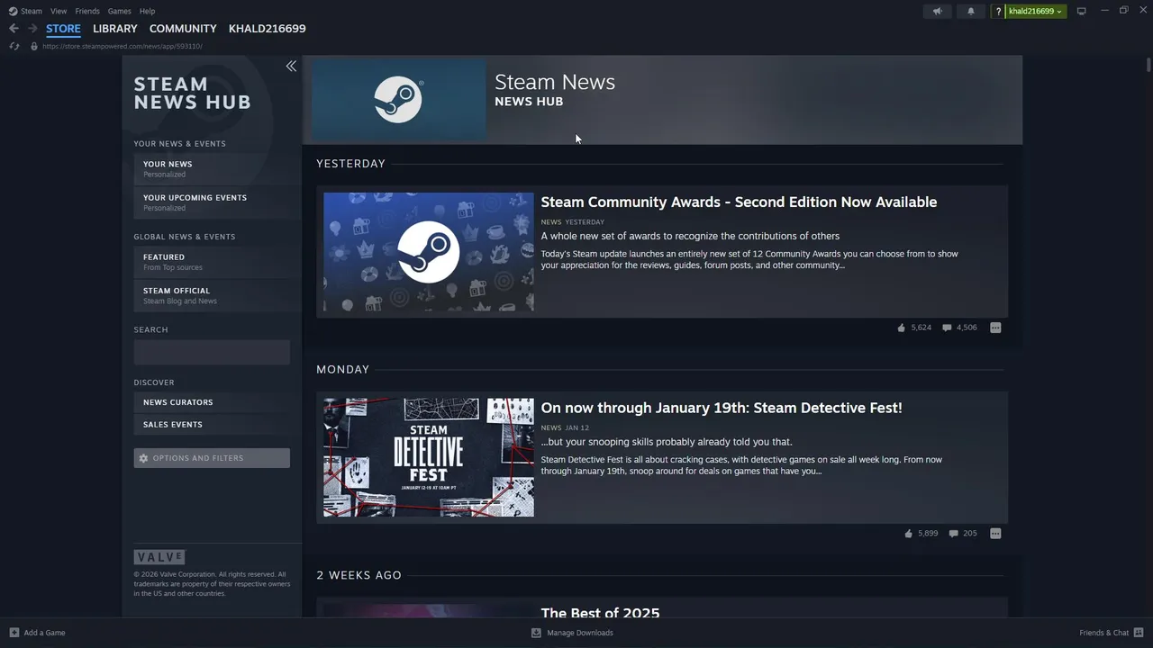
Task: Open the khald216699 account dropdown
Action: point(1036,11)
